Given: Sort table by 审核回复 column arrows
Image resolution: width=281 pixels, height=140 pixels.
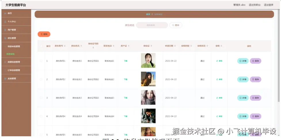Looking at the screenshot, I should [191, 46].
